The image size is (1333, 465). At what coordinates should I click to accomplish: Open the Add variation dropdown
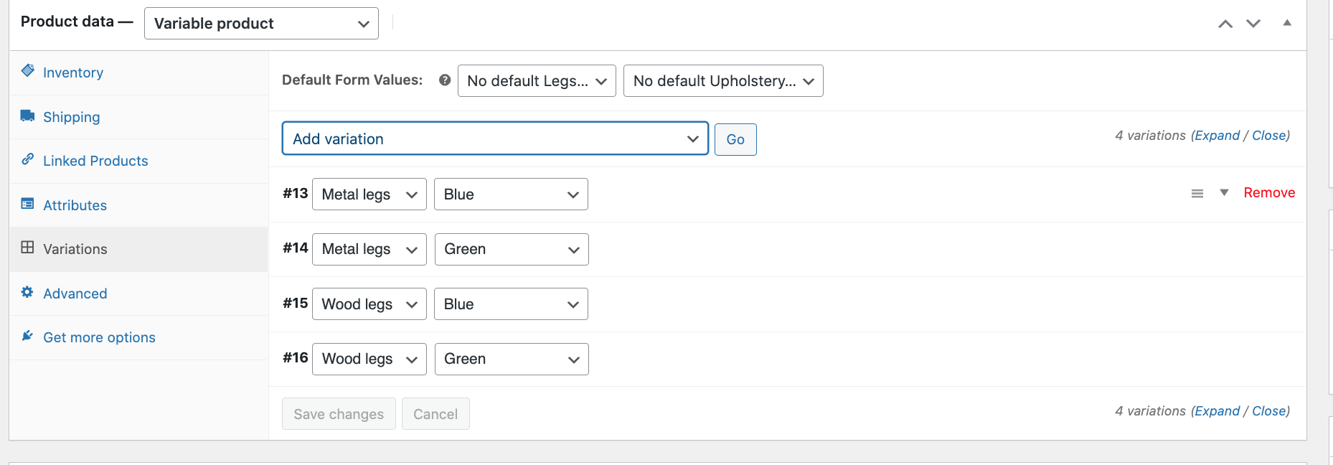[x=495, y=138]
